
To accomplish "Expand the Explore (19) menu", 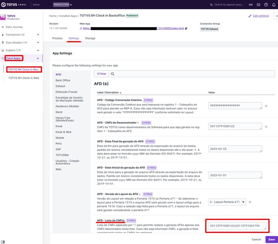I will pos(38,50).
